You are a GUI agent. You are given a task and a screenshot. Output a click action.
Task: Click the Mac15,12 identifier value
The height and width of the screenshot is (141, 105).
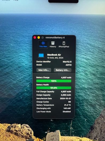(x=67, y=62)
